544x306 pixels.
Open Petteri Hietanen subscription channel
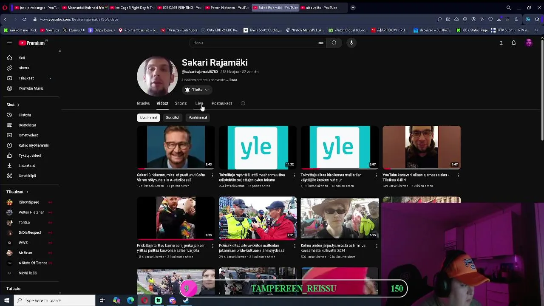click(x=31, y=212)
